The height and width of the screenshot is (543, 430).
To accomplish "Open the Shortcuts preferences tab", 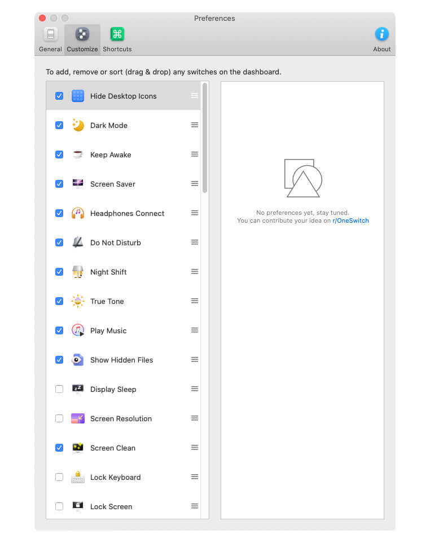I will tap(117, 39).
